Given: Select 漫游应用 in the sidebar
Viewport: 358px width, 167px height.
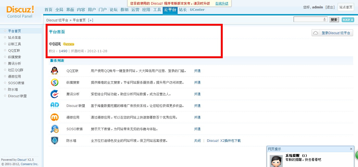Looking at the screenshot, I should coord(14,77).
